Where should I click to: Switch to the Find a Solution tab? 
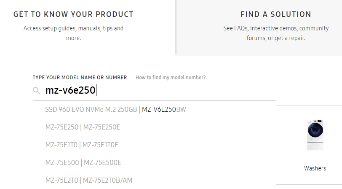[275, 14]
